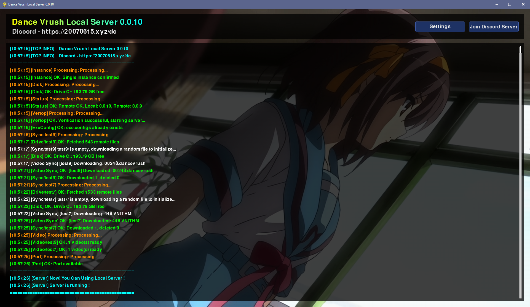Click the "Downloaded: 00248.dancevrush" log line
The width and height of the screenshot is (530, 307).
(x=82, y=171)
